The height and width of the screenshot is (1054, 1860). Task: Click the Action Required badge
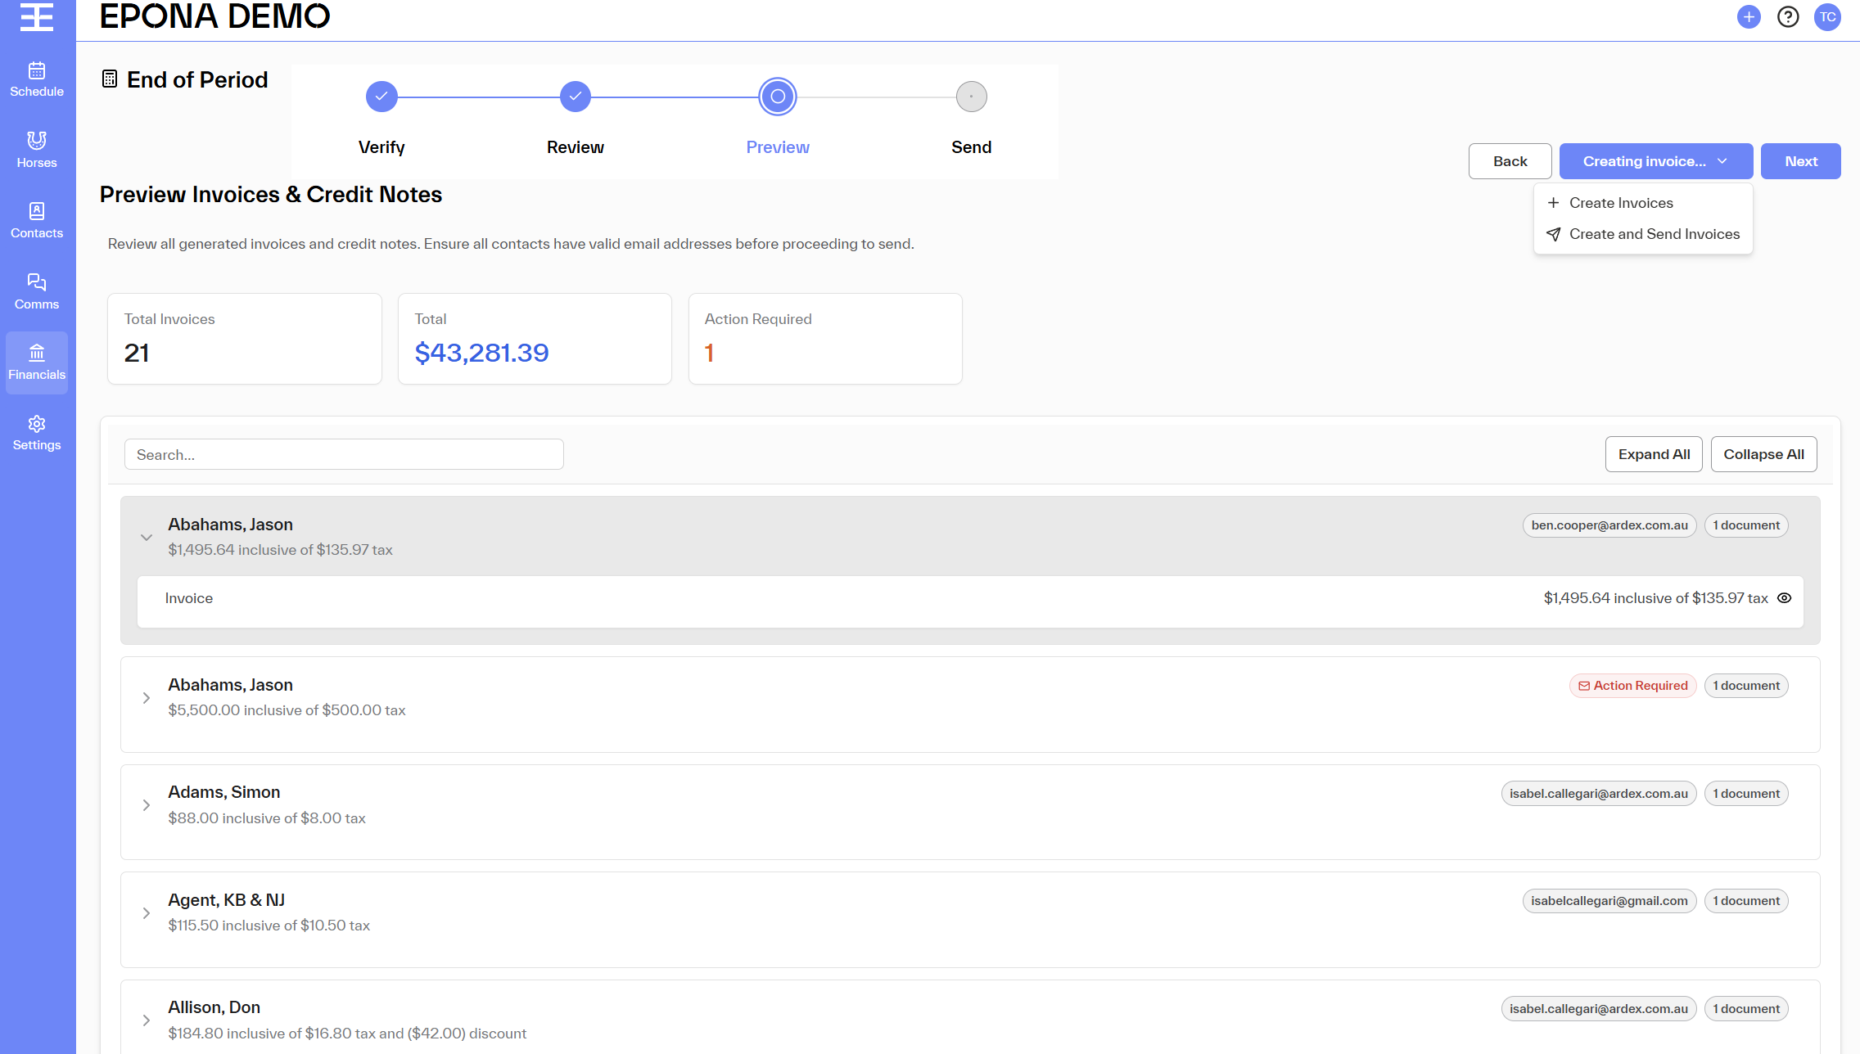1632,686
